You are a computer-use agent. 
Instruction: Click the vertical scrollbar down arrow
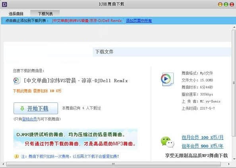click(234, 159)
